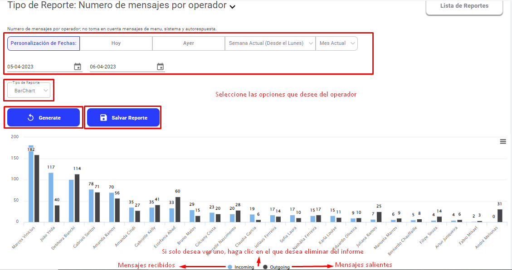Click the start date field 05-04-2023
The width and height of the screenshot is (512, 270).
(x=39, y=67)
